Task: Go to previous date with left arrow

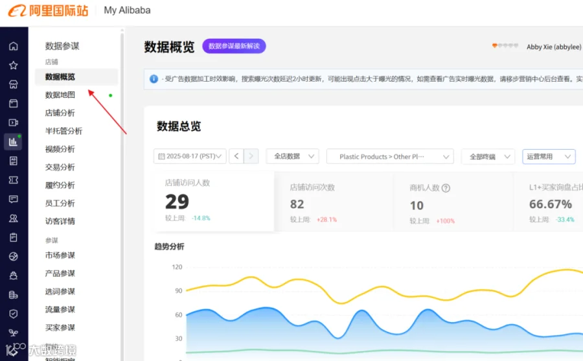Action: click(x=236, y=156)
